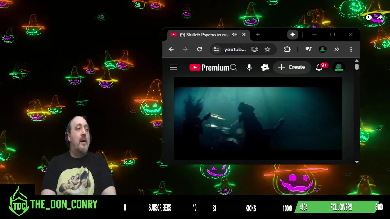Click the Create button
The width and height of the screenshot is (390, 219).
coord(292,67)
